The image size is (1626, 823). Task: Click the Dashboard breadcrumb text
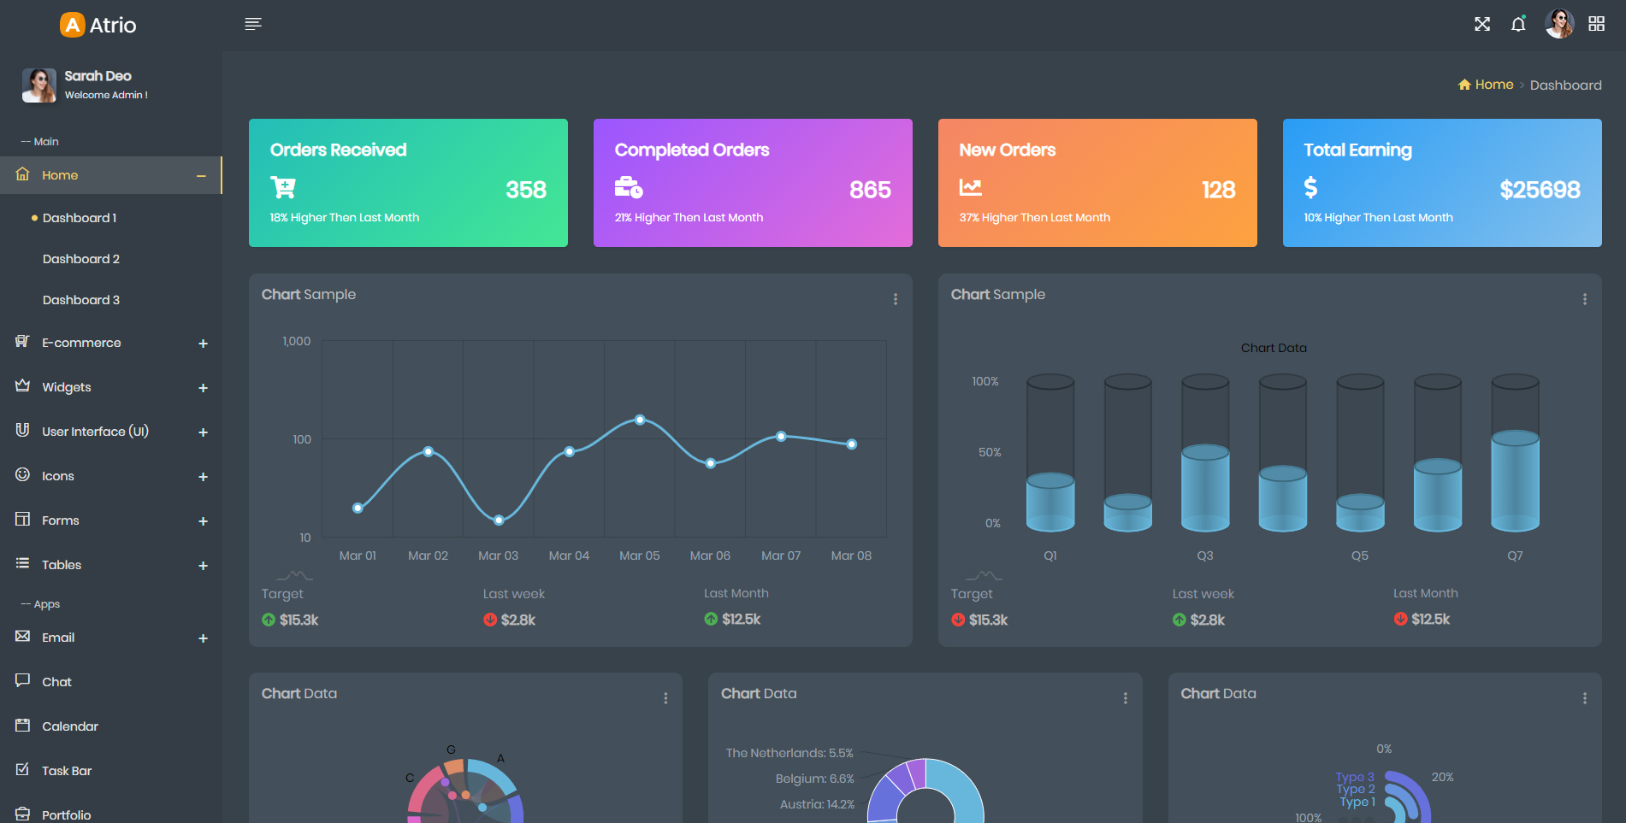tap(1565, 85)
